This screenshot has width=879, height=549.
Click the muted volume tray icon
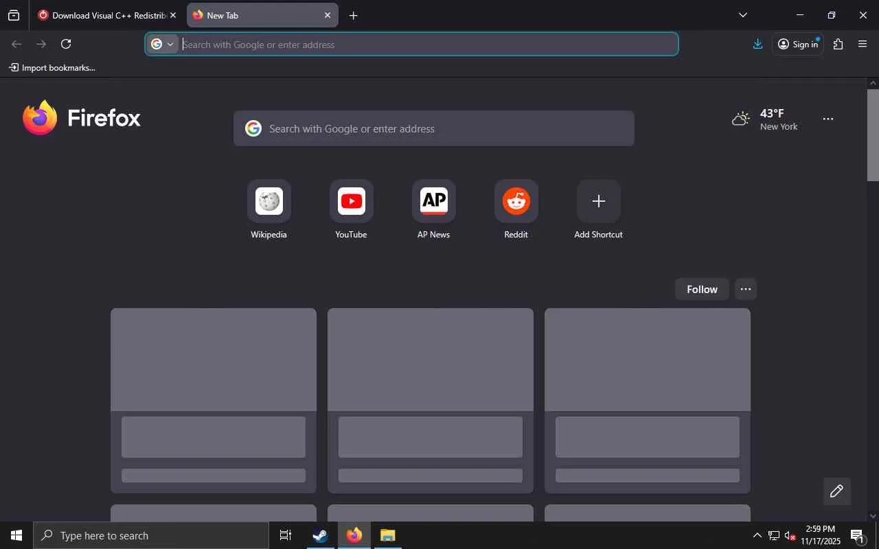790,535
